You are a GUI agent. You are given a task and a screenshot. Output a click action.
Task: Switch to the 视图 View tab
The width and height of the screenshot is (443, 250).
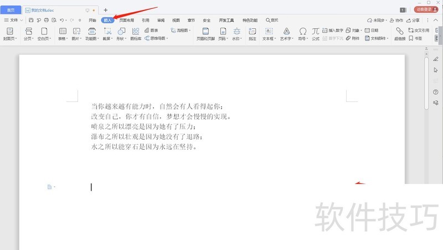176,20
